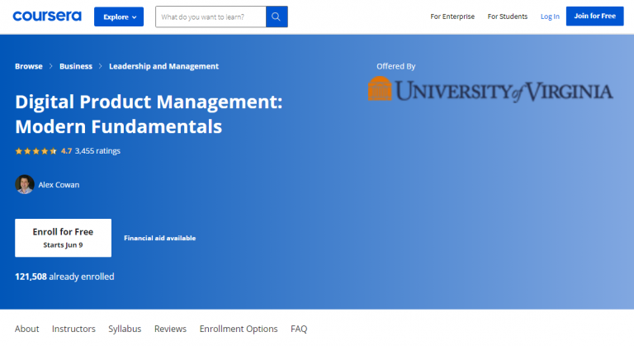The image size is (634, 346).
Task: Click the star rating icons
Action: coord(35,151)
